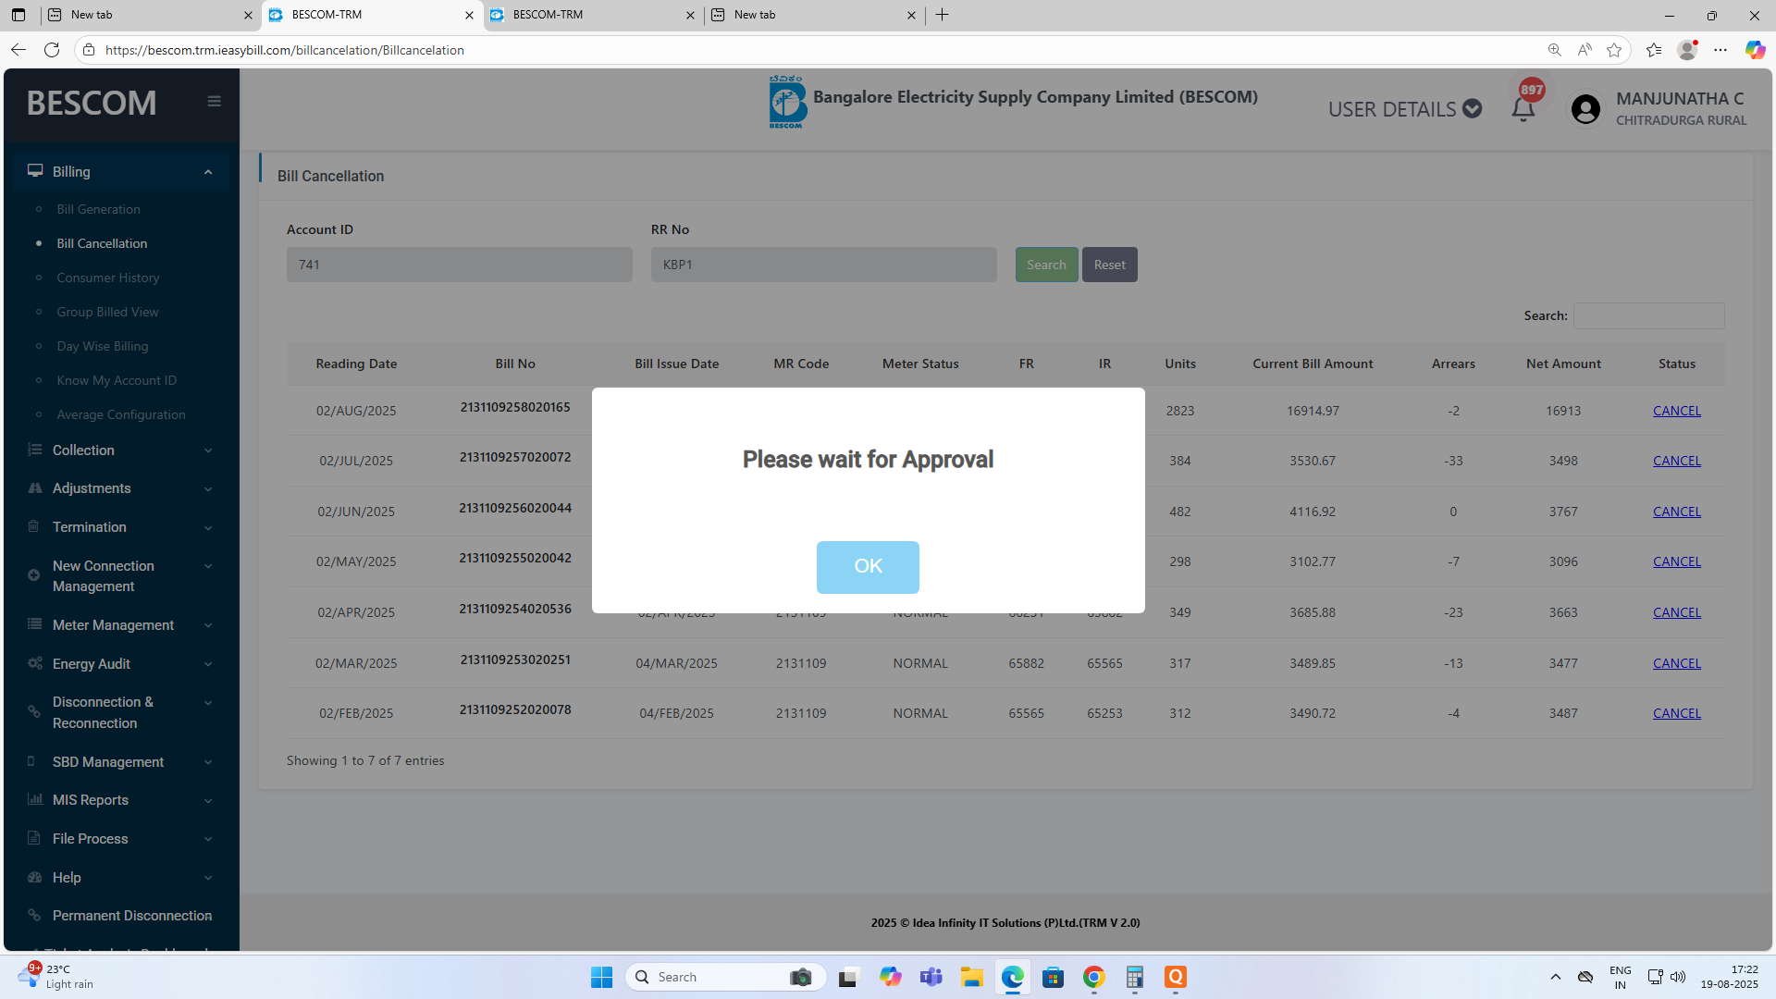Viewport: 1776px width, 999px height.
Task: Click CANCEL link for 02/AUG/2025 bill
Action: (1676, 411)
